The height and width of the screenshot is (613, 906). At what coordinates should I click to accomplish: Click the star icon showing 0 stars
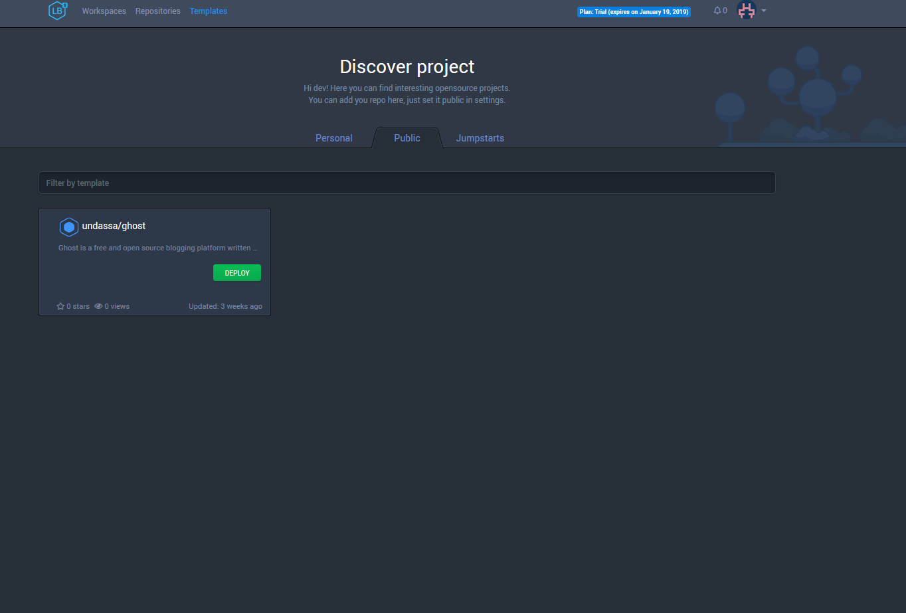(x=60, y=306)
